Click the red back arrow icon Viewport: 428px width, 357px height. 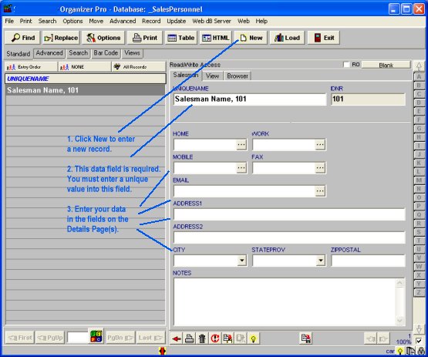177,338
